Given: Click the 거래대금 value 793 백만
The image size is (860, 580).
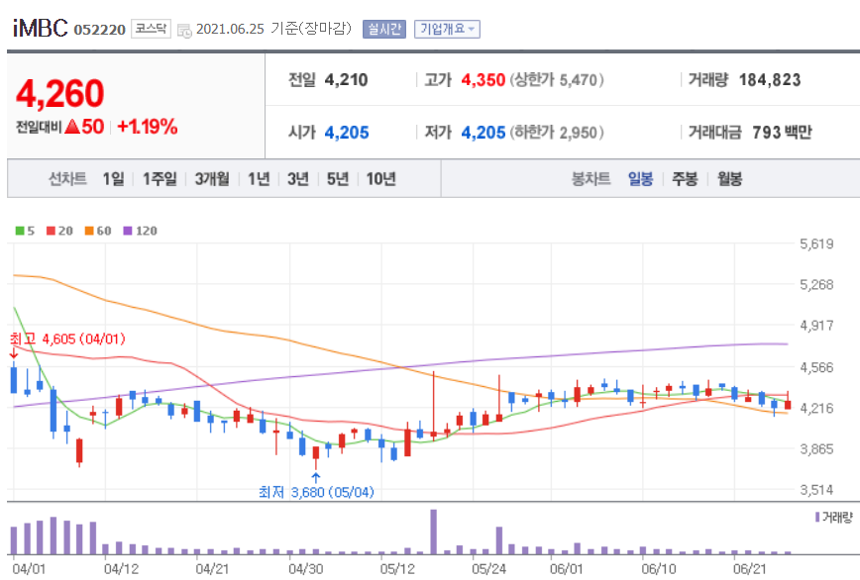Looking at the screenshot, I should pyautogui.click(x=782, y=133).
